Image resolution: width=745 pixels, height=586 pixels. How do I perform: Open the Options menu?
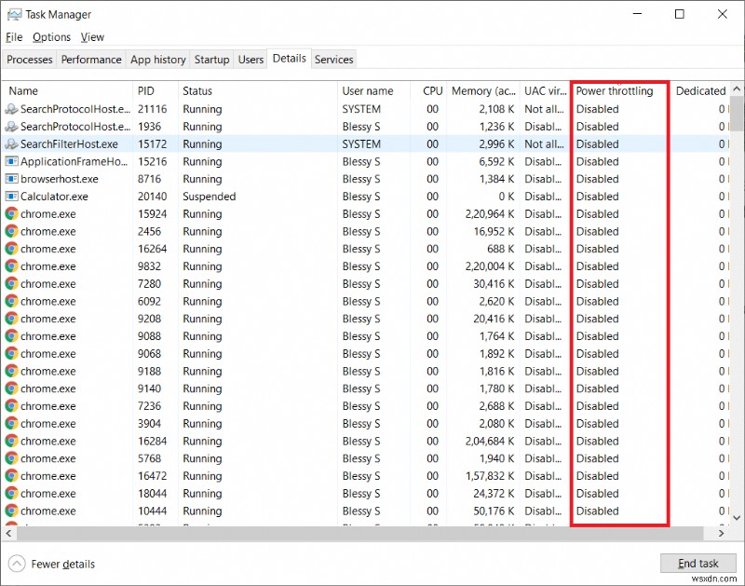coord(51,36)
